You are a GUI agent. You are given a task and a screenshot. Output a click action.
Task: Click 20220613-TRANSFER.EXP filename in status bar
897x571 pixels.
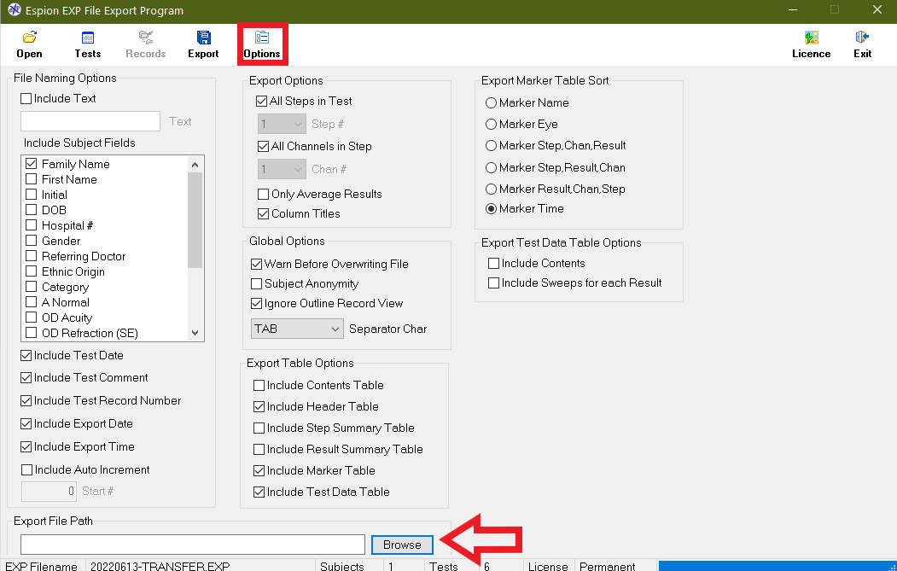(x=160, y=566)
